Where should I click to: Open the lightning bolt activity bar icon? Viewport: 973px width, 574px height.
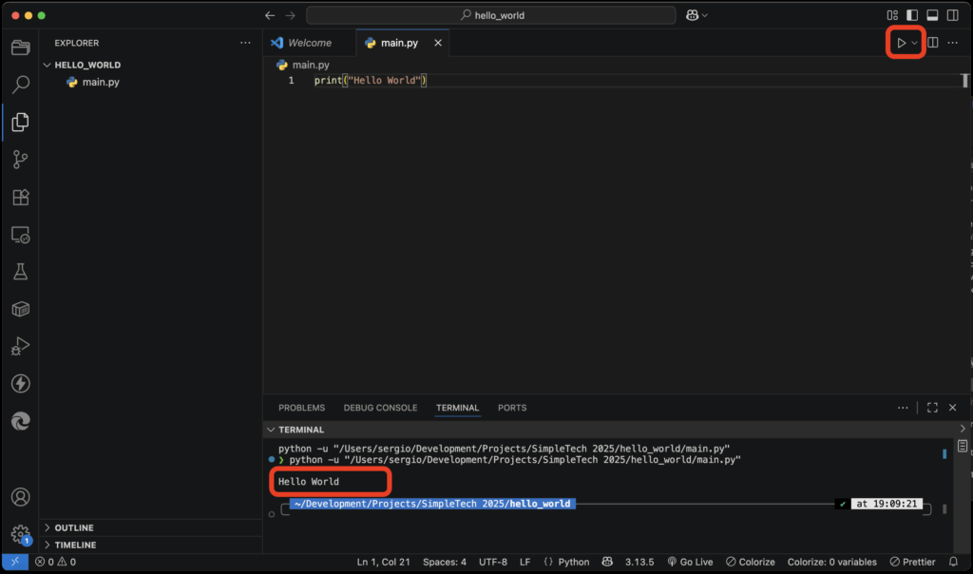(x=21, y=384)
